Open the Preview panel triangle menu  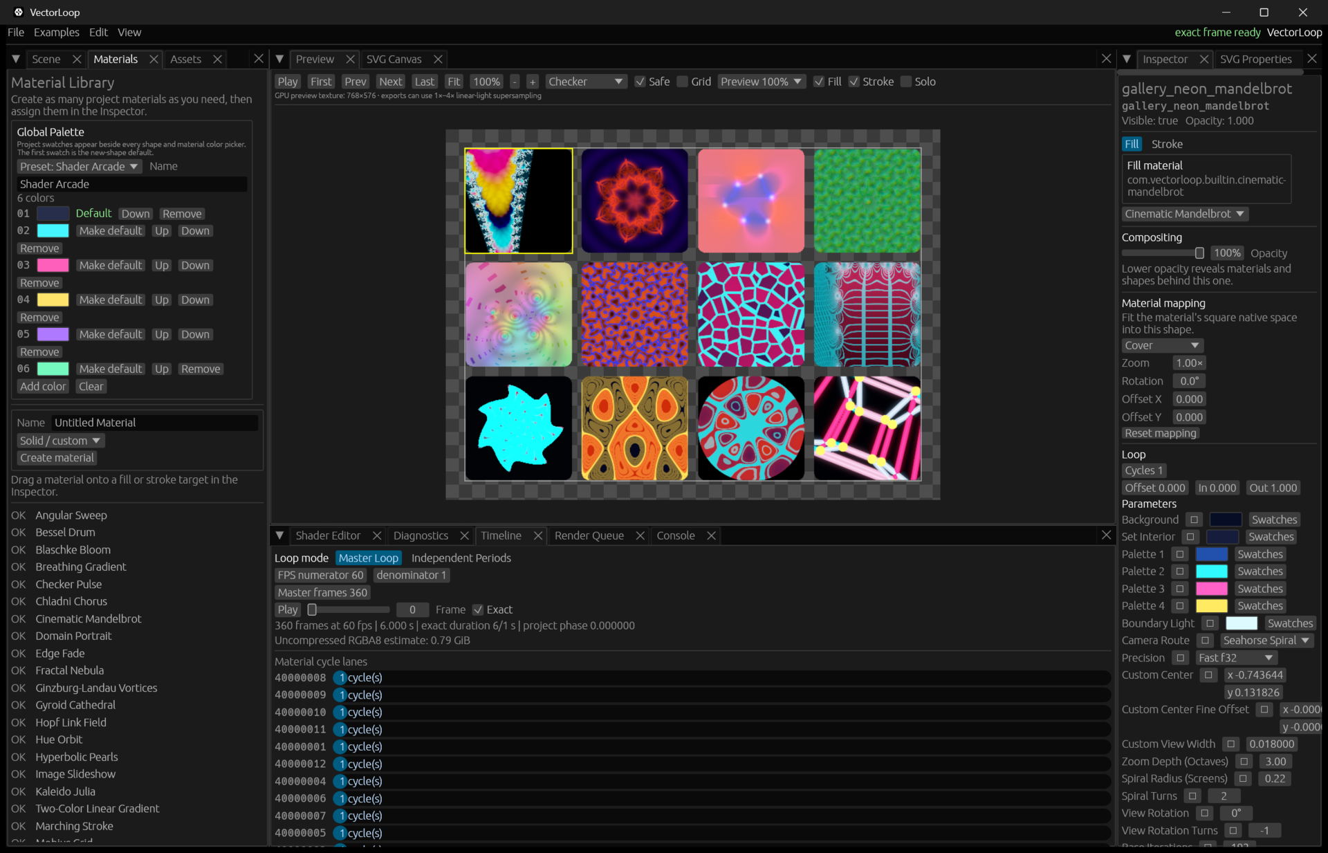click(280, 59)
